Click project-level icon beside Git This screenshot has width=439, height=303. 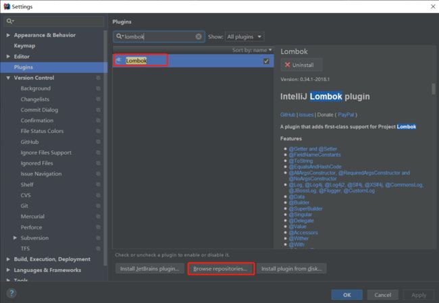[99, 206]
